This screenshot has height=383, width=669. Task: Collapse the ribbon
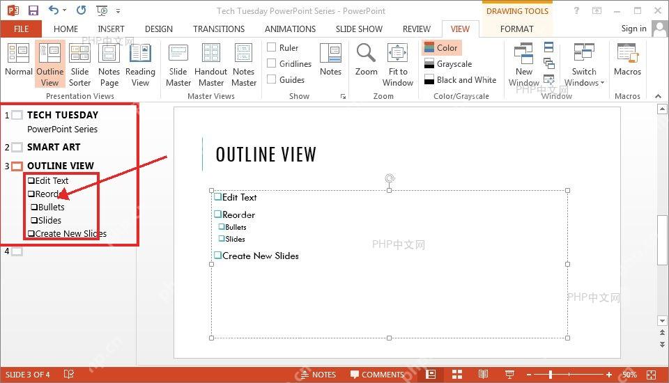659,96
